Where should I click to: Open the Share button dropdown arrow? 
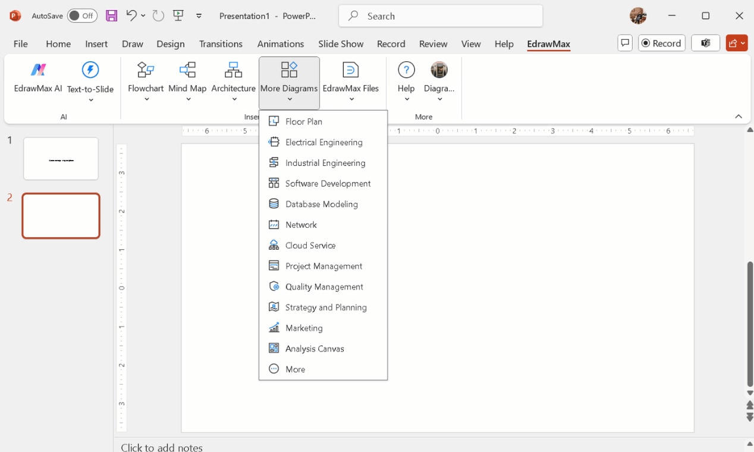743,43
